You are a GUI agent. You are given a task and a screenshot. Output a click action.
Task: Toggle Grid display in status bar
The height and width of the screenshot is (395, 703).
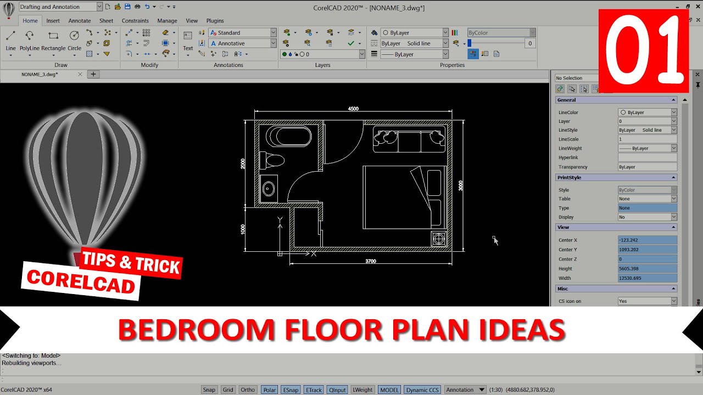pos(228,390)
